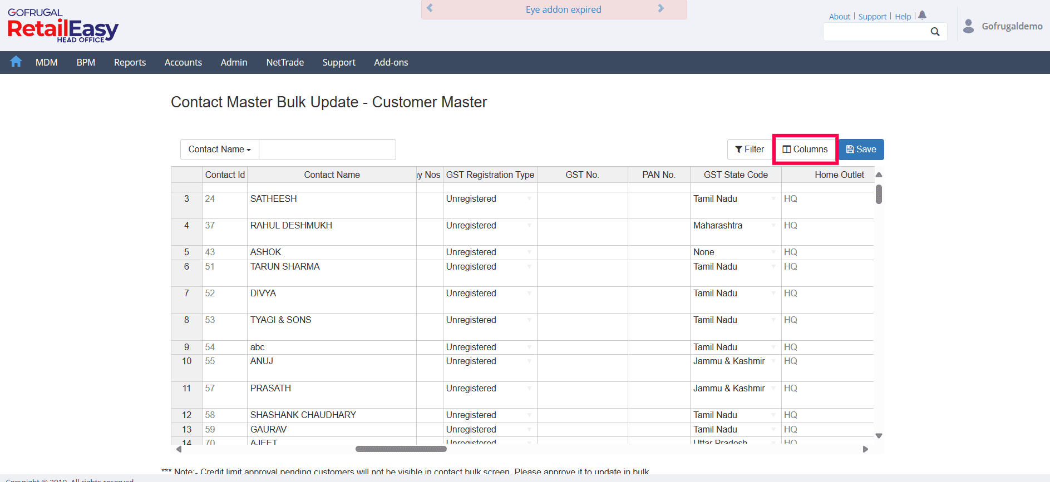1050x482 pixels.
Task: Open the Reports menu
Action: coord(130,62)
